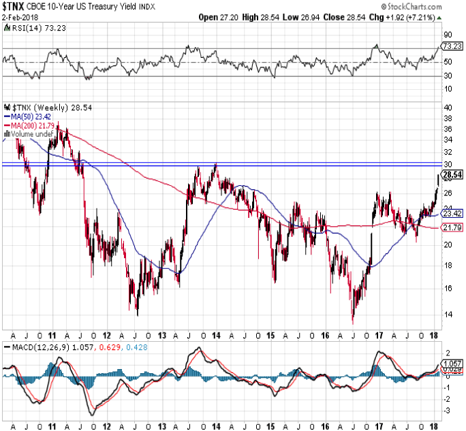Click the 23.42 blue MA value tag
Viewport: 466px width, 431px height.
(452, 213)
